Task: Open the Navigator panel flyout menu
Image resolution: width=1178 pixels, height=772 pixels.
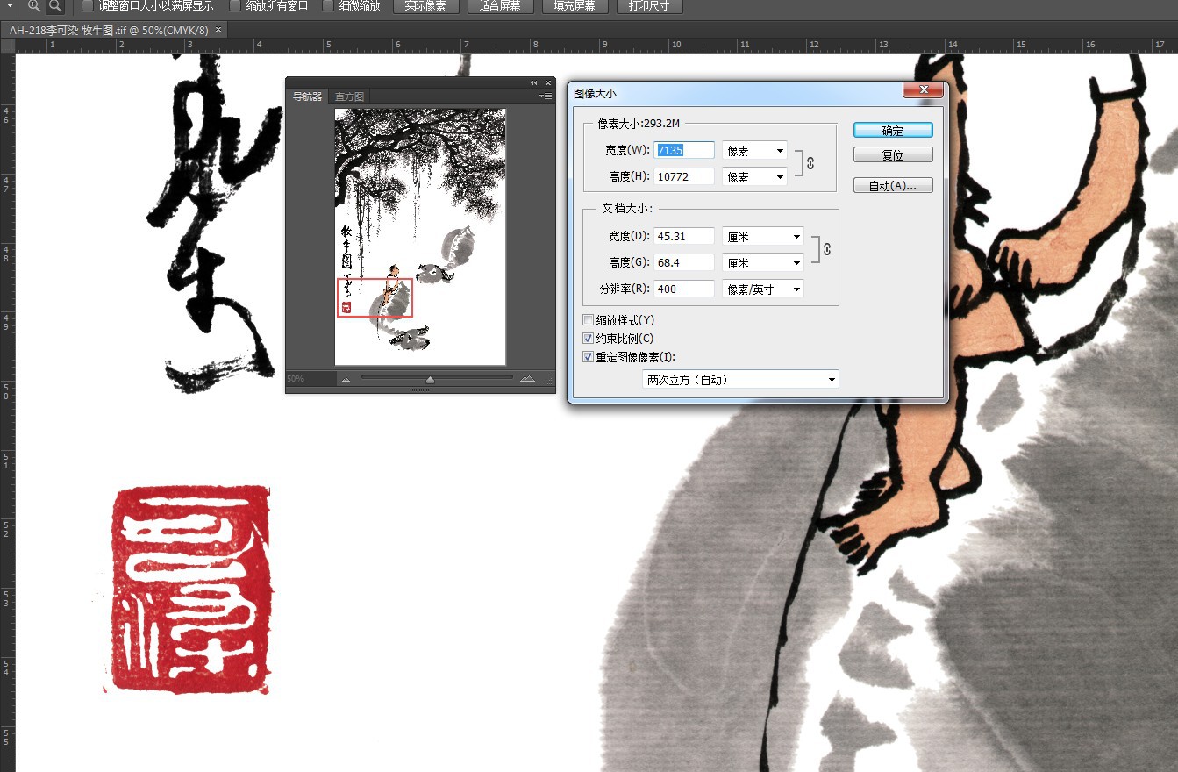Action: pyautogui.click(x=545, y=96)
